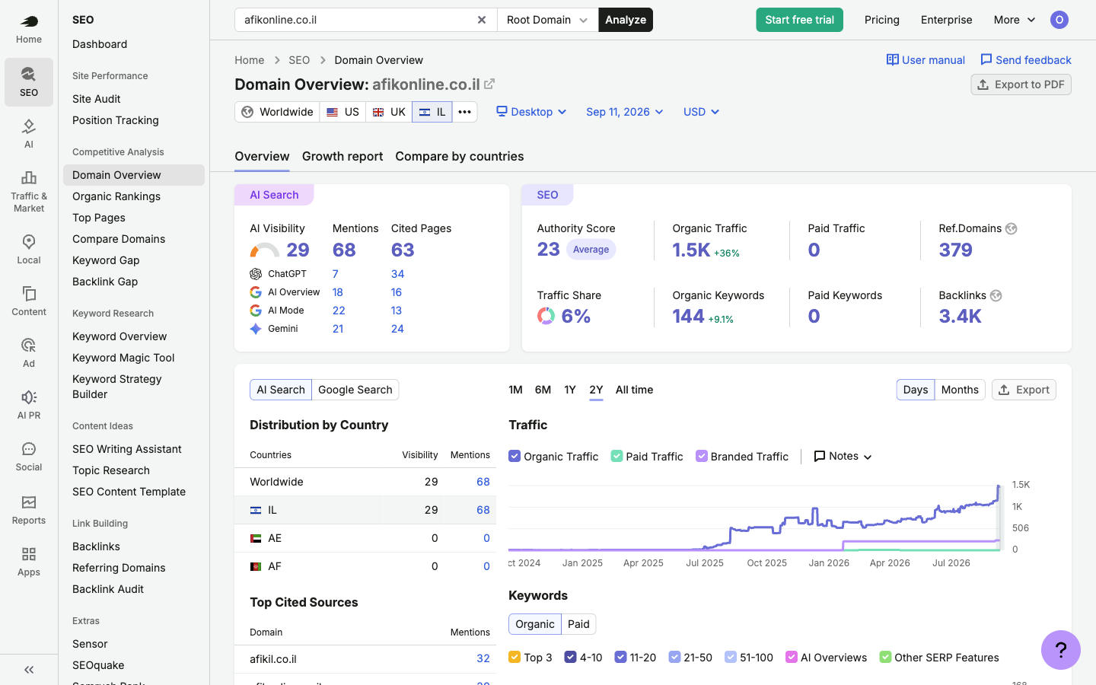Open the external link next to afikonline.co.il
This screenshot has width=1096, height=685.
pyautogui.click(x=489, y=84)
